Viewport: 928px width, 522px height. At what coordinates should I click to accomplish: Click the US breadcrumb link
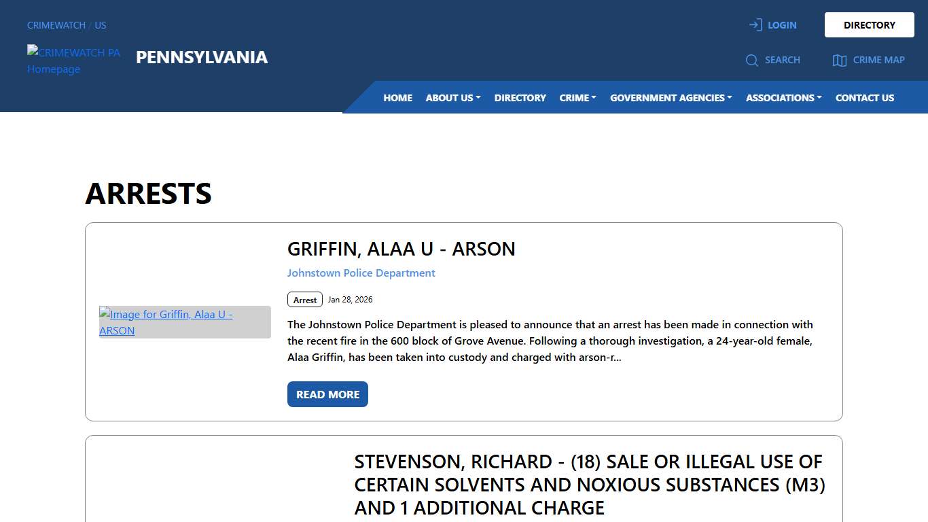(101, 25)
